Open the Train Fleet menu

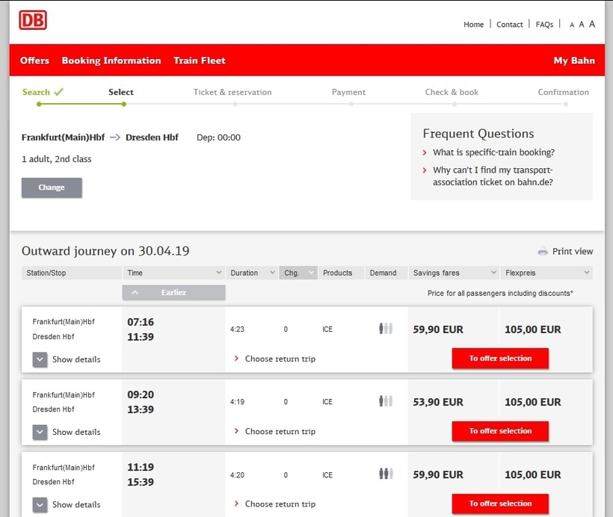click(200, 61)
